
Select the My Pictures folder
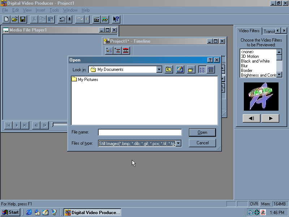coord(85,80)
